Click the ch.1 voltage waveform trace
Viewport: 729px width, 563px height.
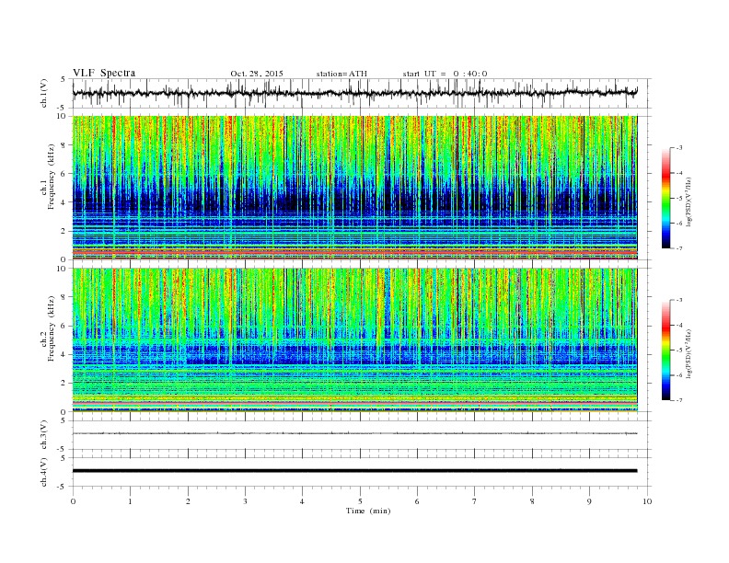[354, 93]
